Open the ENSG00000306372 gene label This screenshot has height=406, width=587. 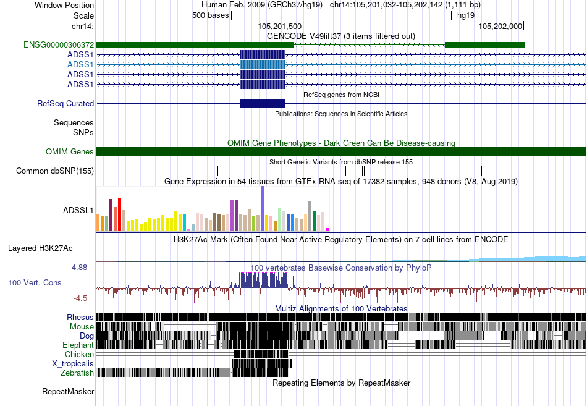coord(59,45)
